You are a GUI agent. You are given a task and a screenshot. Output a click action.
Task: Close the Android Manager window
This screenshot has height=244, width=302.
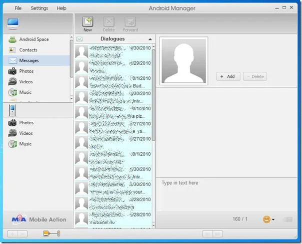click(291, 7)
